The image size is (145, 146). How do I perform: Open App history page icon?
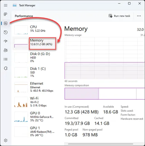(6, 32)
